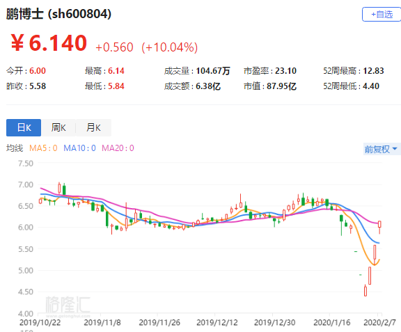This screenshot has height=332, width=401.
Task: Click the MA10 moving average label
Action: click(79, 148)
